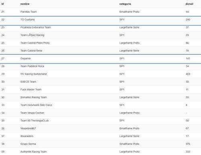Click dorsal 55 in Somaltec Racing row
This screenshot has height=155, width=201.
point(187,97)
